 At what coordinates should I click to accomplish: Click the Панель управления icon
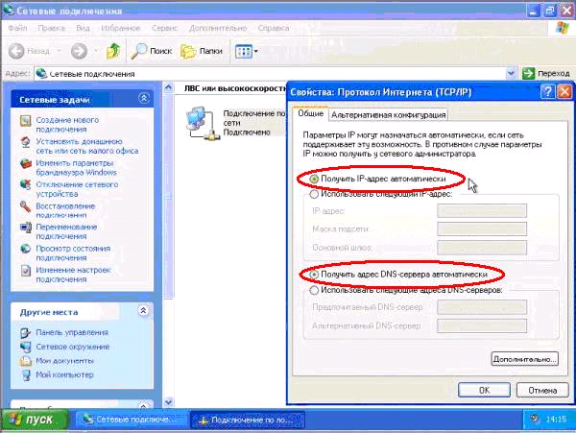[x=26, y=333]
